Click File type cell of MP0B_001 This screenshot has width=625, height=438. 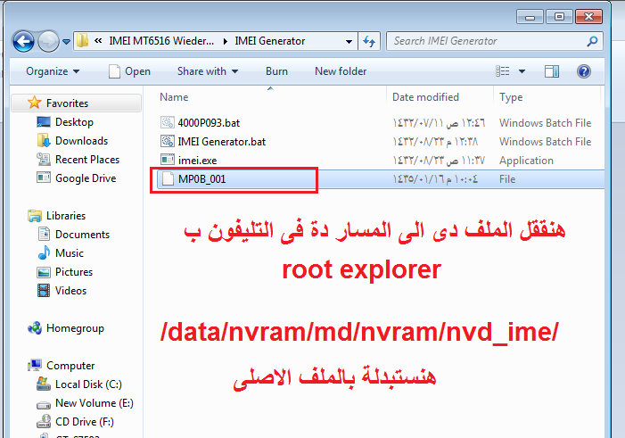(x=507, y=179)
